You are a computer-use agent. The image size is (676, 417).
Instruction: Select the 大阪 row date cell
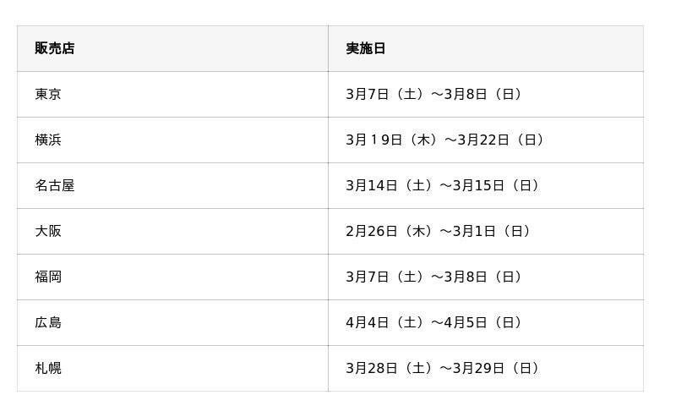[439, 232]
